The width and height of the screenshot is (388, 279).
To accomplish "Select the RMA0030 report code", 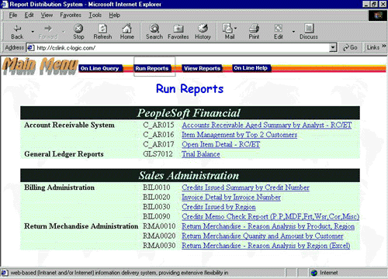I will click(x=159, y=246).
